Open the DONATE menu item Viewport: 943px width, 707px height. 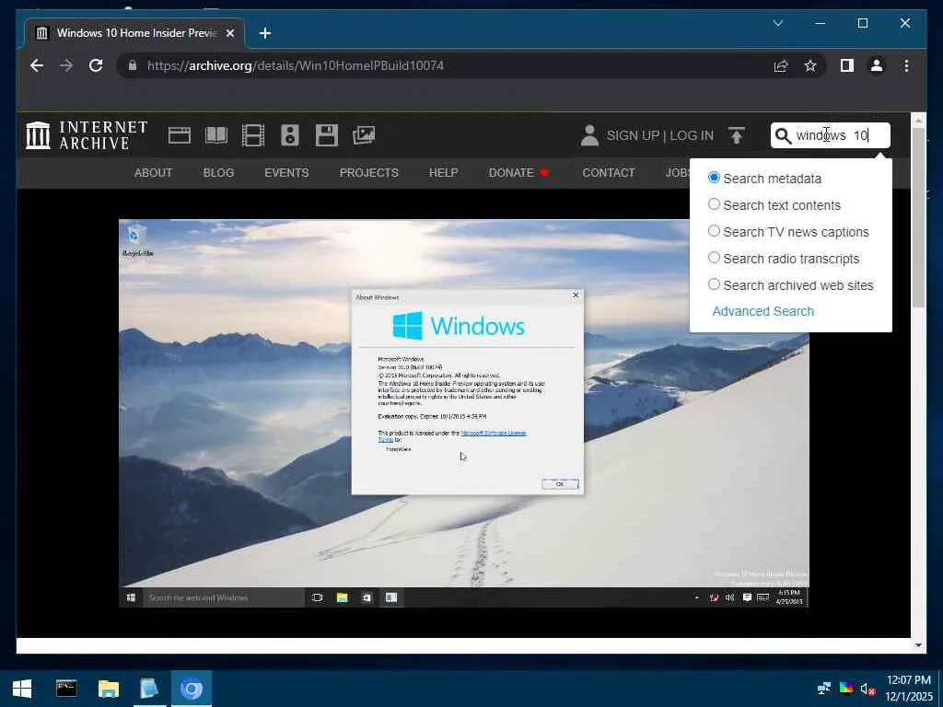[x=518, y=173]
